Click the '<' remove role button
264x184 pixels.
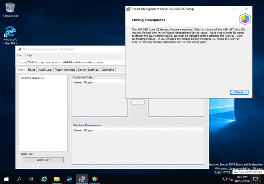[138, 102]
